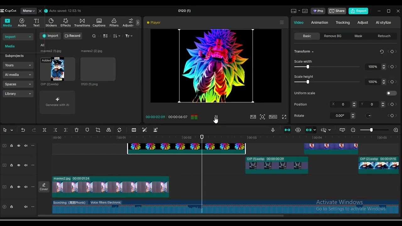This screenshot has width=402, height=226.
Task: Lock the OIP (1).webp track
Action: [x=12, y=165]
